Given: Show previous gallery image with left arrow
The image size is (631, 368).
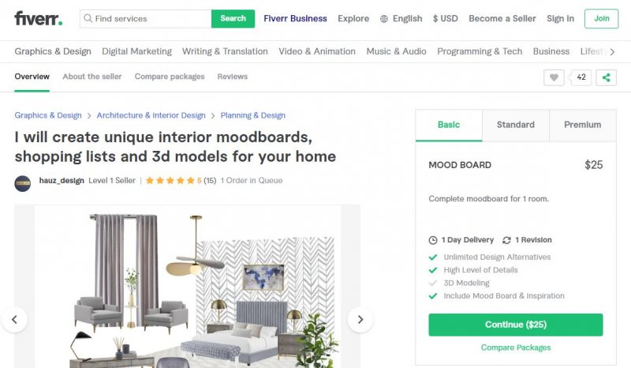Looking at the screenshot, I should tap(14, 320).
